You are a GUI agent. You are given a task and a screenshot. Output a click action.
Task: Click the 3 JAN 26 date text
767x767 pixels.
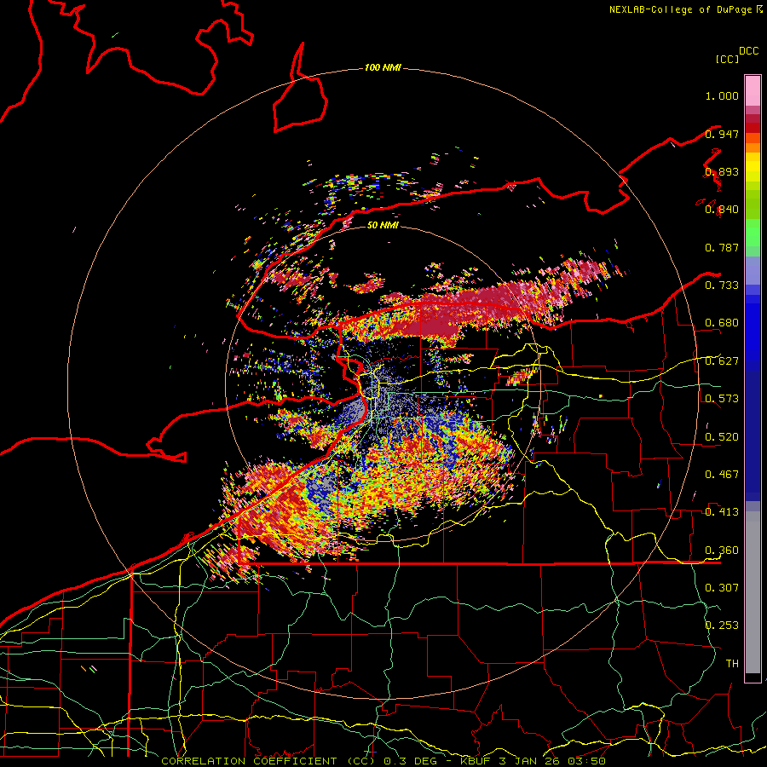click(x=528, y=761)
